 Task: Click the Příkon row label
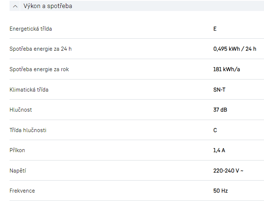point(17,150)
